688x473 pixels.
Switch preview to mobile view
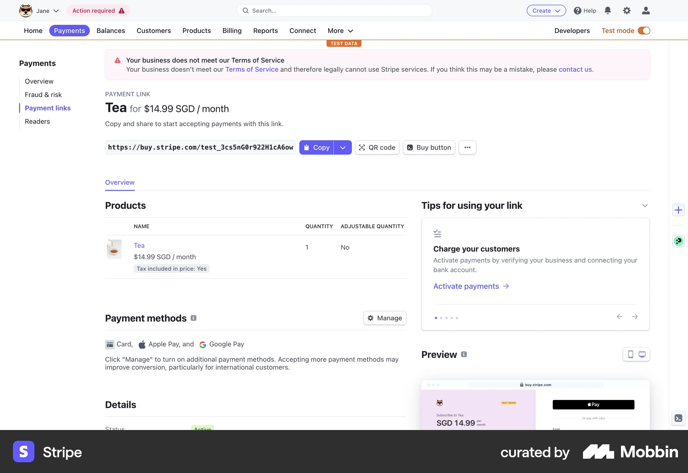[x=631, y=354]
